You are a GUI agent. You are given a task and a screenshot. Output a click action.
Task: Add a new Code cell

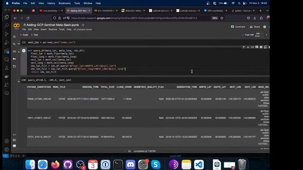click(x=24, y=35)
